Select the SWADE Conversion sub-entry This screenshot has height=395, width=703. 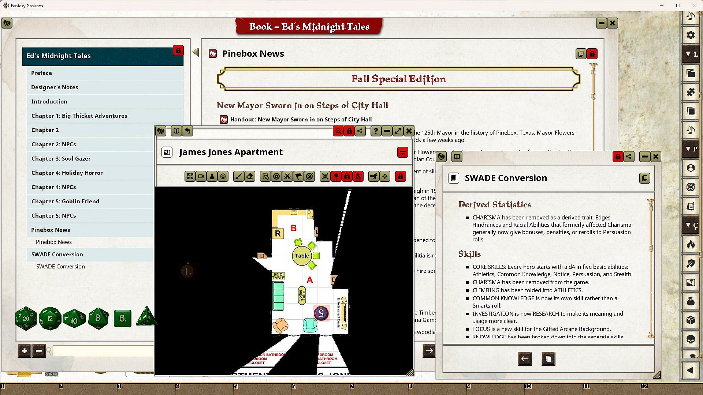pyautogui.click(x=60, y=267)
